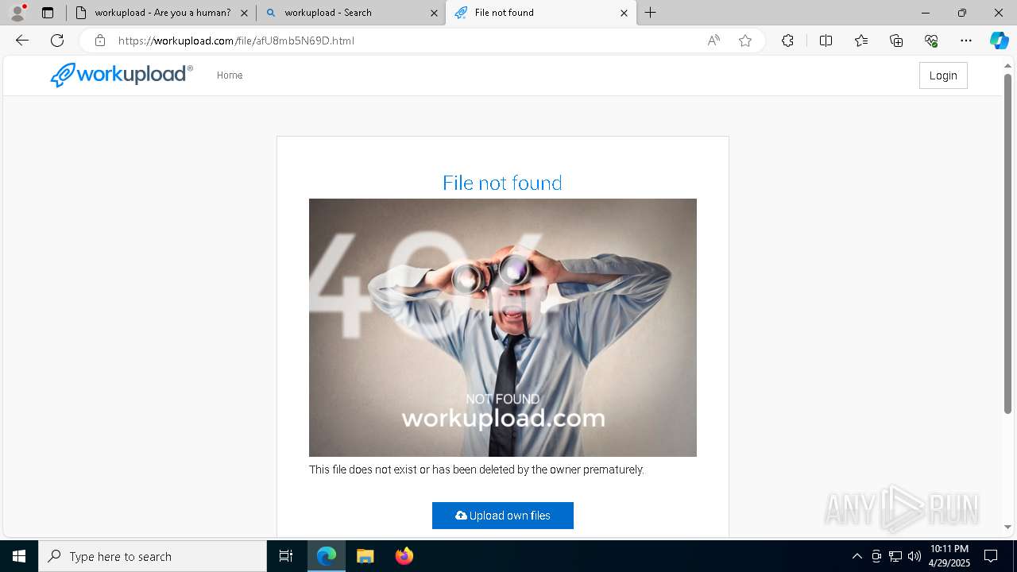This screenshot has width=1017, height=572.
Task: Click the 404 binoculars image
Action: [x=503, y=327]
